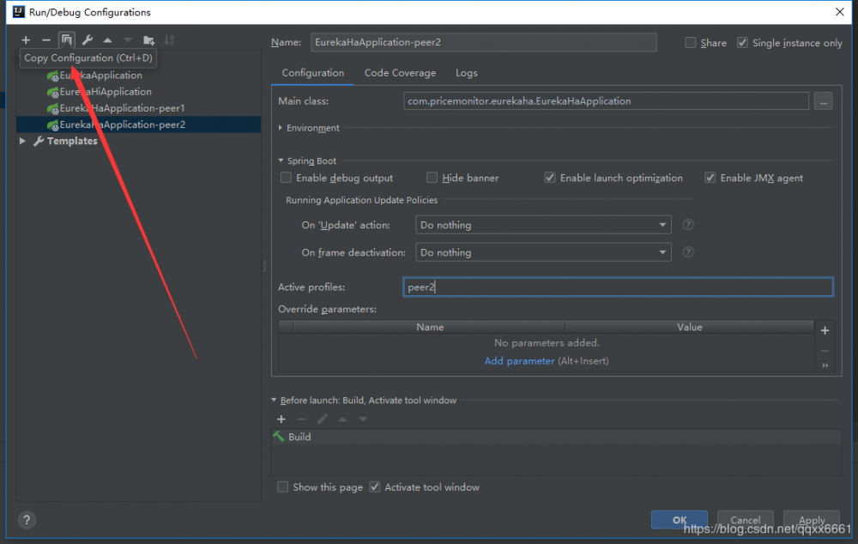Remove the selected configuration with minus icon
This screenshot has width=858, height=544.
46,40
